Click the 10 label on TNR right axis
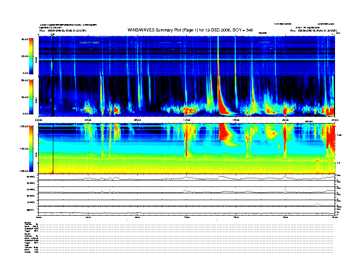361x279 pixels. tap(338, 163)
